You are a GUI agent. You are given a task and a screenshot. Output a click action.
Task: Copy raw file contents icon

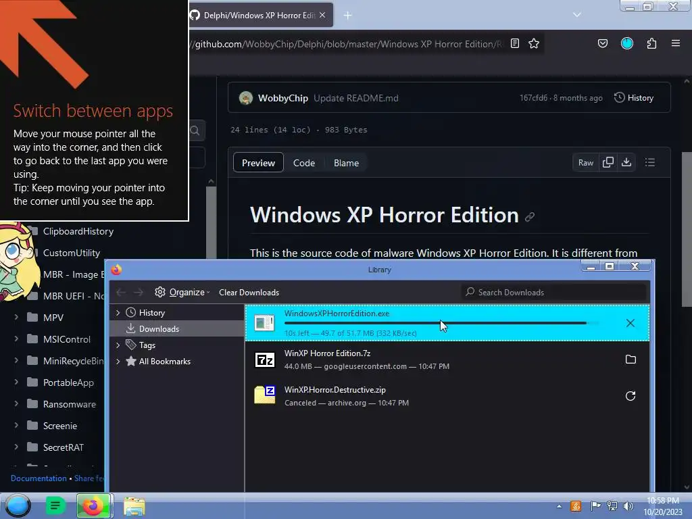pos(608,162)
